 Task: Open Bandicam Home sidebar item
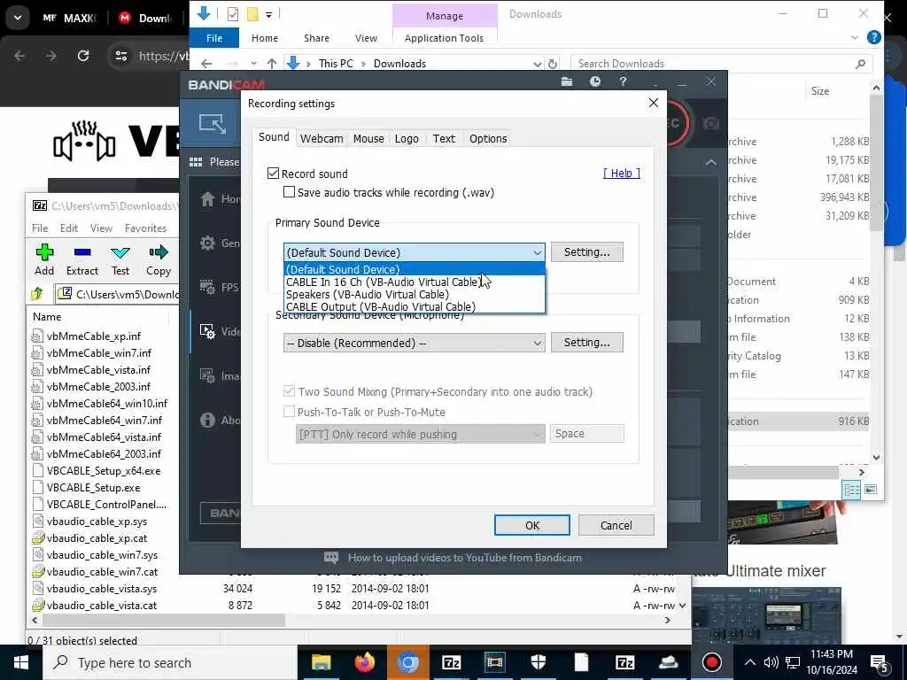point(219,199)
